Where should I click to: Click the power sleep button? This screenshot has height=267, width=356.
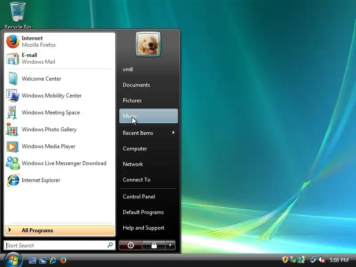130,245
